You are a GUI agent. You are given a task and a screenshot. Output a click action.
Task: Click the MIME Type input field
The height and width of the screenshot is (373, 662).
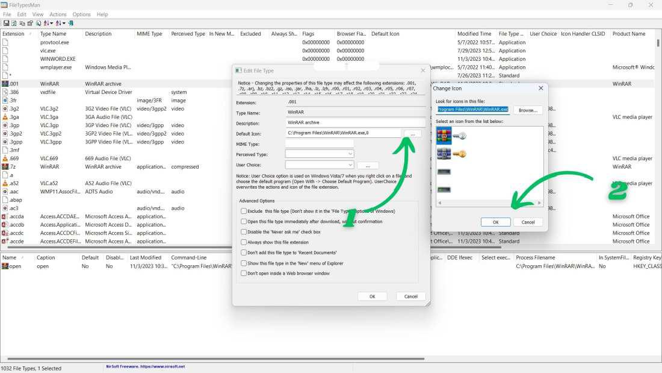(x=320, y=144)
